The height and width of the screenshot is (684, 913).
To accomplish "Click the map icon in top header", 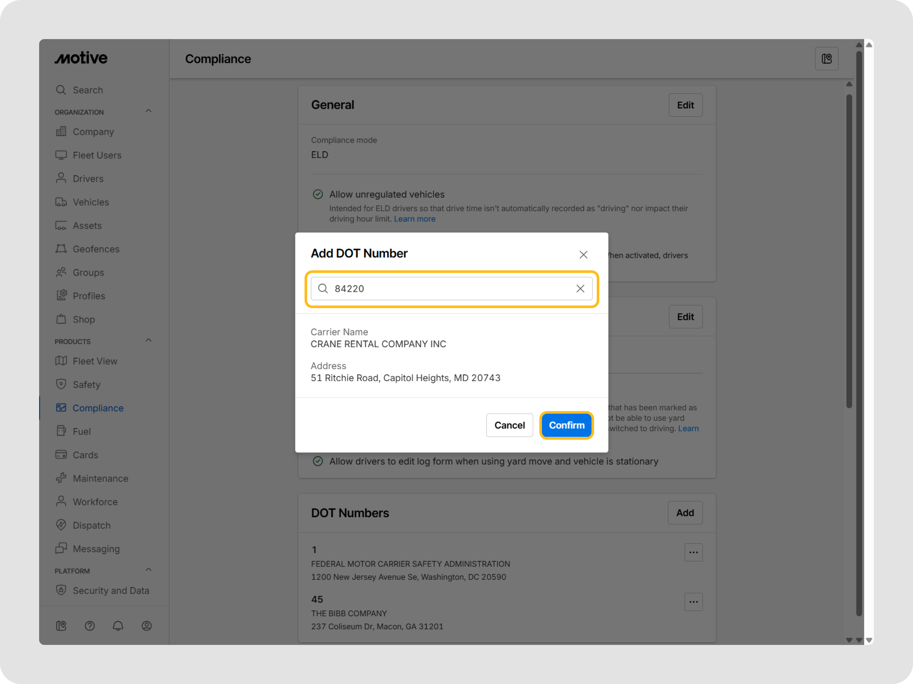I will tap(826, 59).
